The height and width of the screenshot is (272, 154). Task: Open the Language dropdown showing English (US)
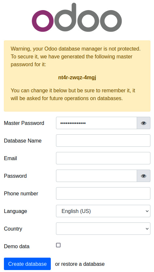[103, 211]
